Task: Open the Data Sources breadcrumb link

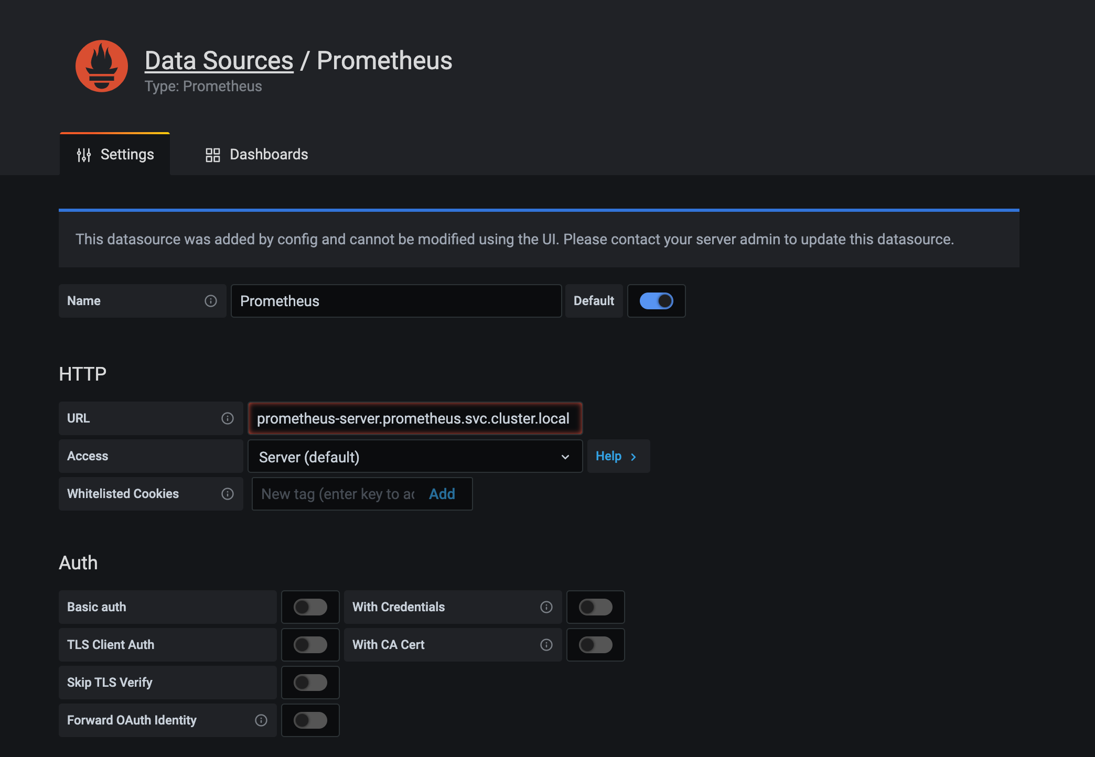Action: (219, 60)
